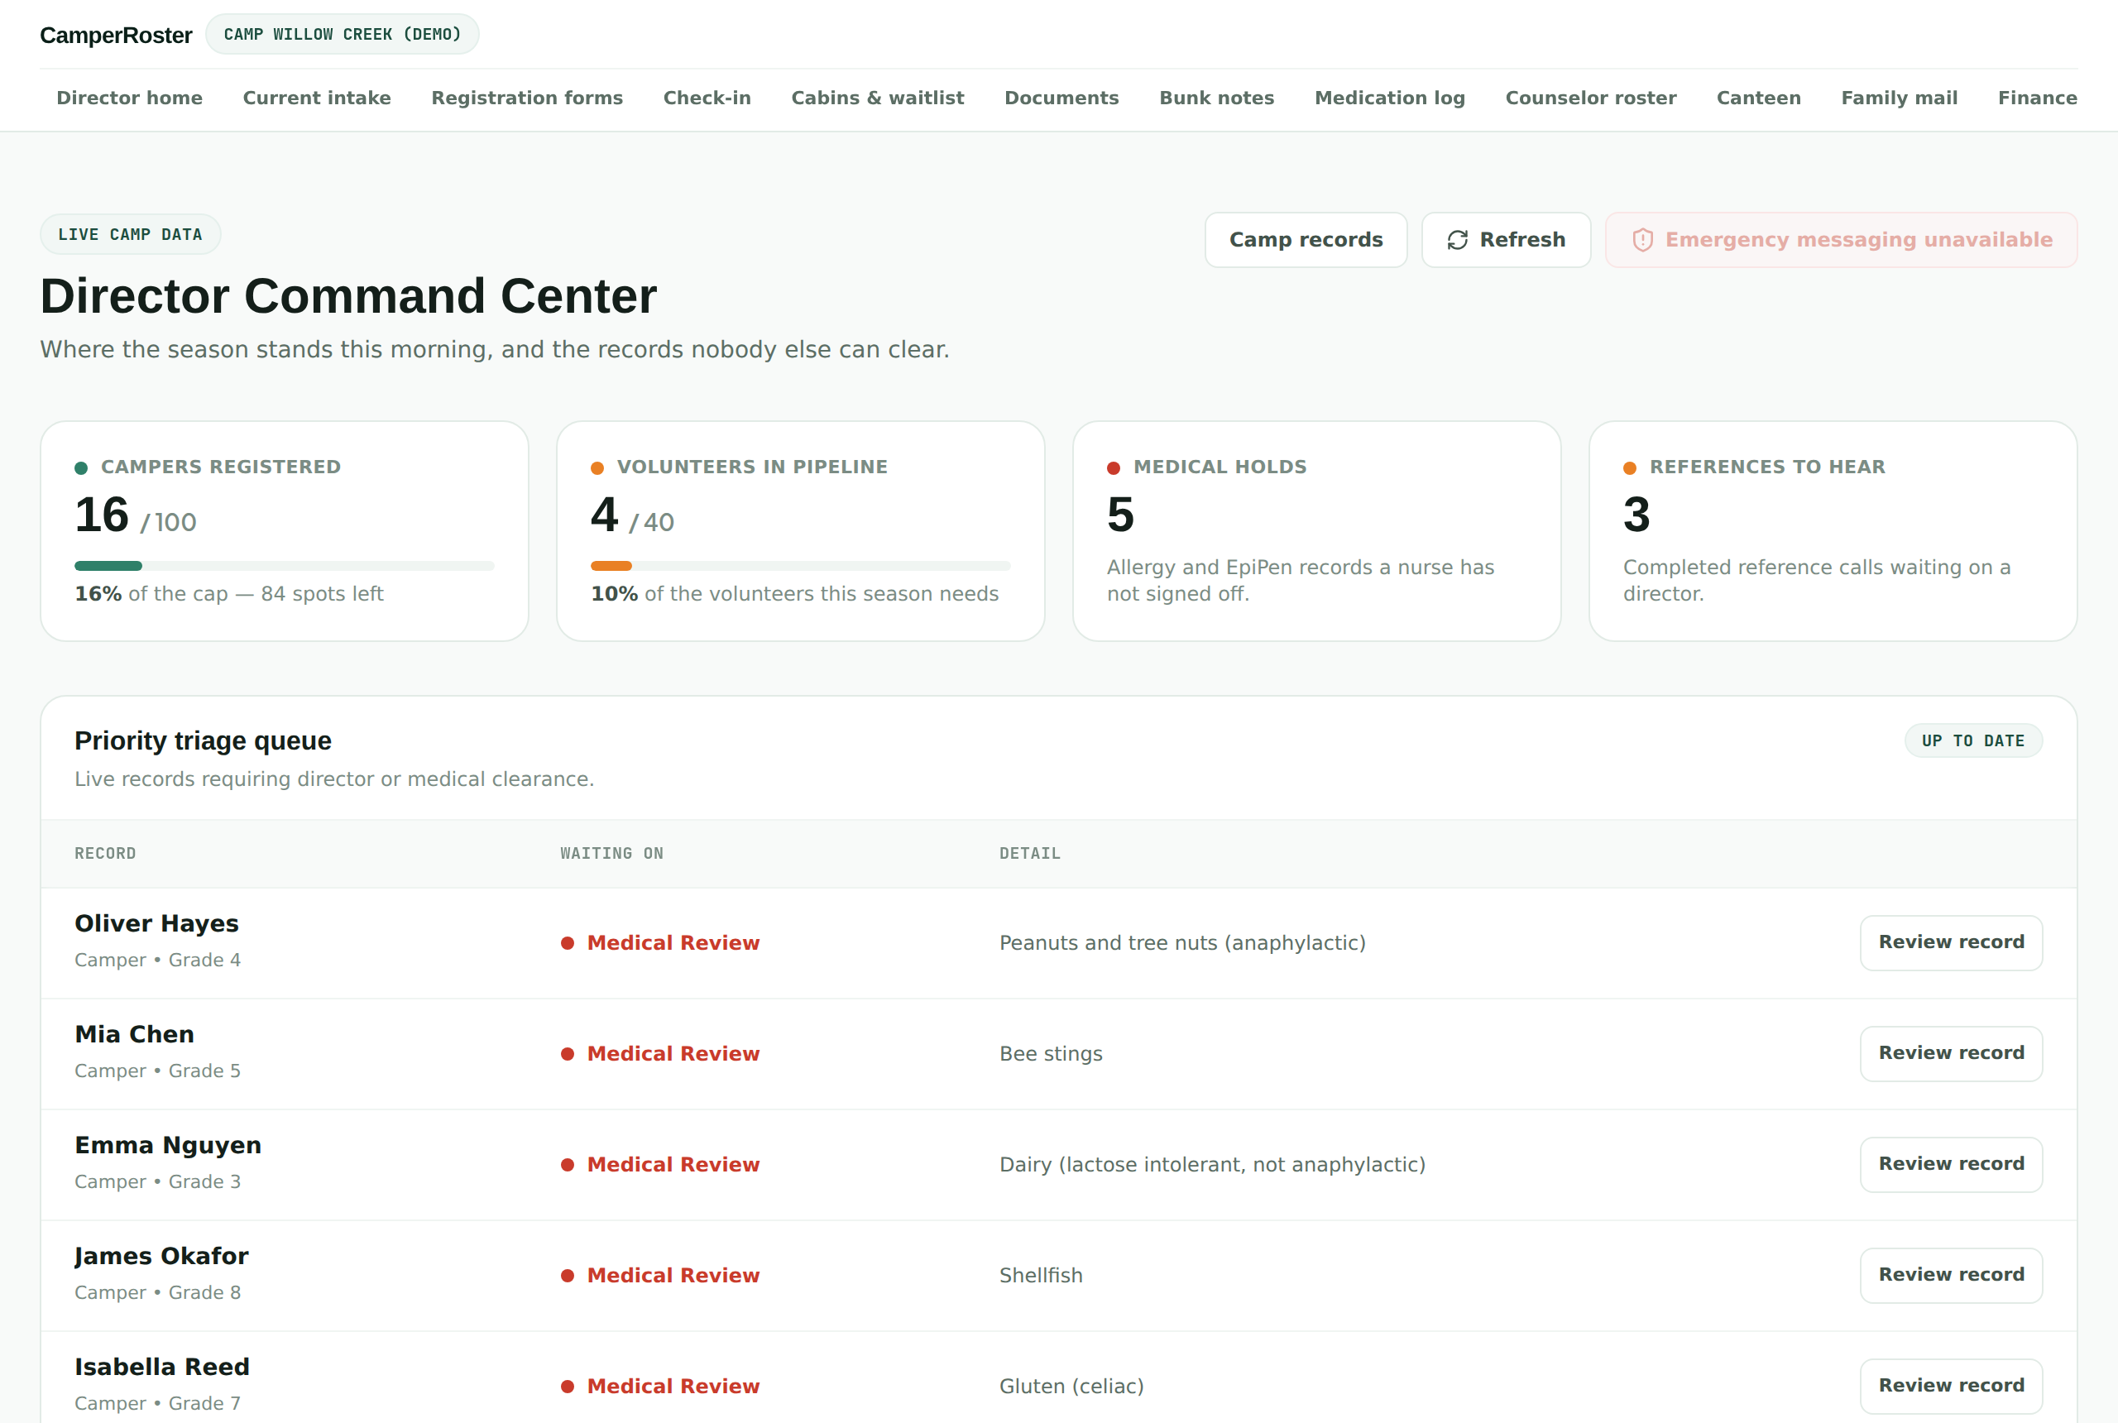Review record for Emma Nguyen
This screenshot has width=2118, height=1423.
(1951, 1163)
